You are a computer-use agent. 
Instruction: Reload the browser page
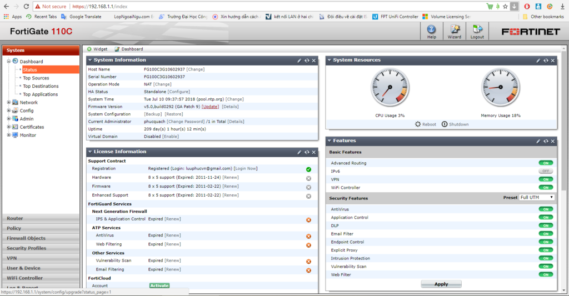(26, 7)
